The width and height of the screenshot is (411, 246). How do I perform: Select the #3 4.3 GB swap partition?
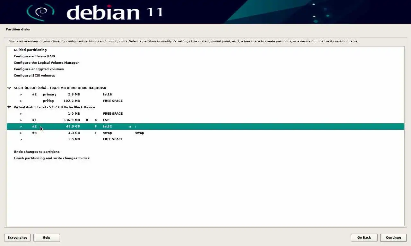205,133
